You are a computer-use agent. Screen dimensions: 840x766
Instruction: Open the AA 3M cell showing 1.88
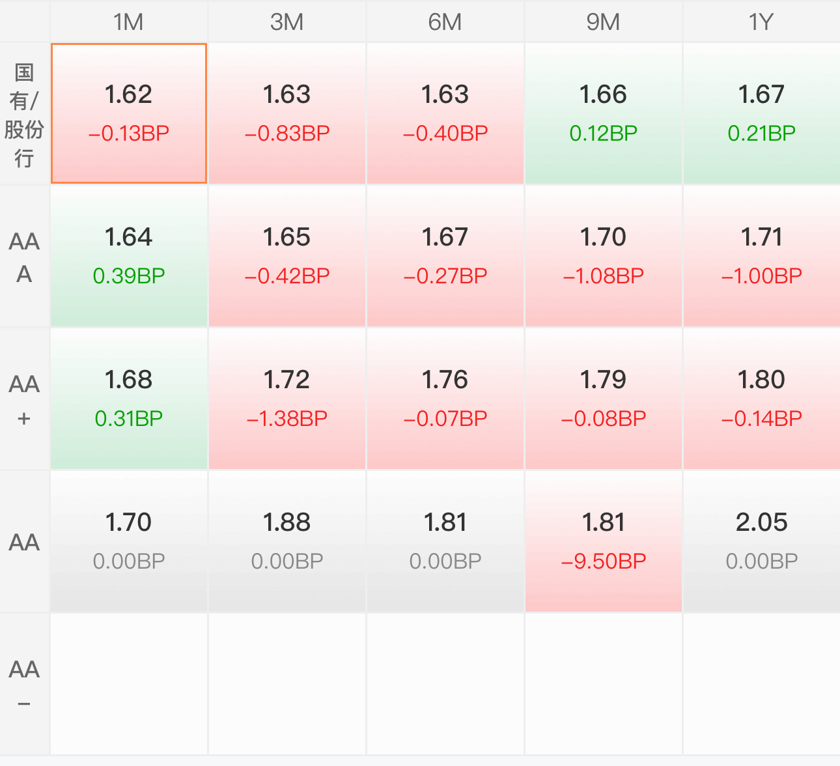287,541
